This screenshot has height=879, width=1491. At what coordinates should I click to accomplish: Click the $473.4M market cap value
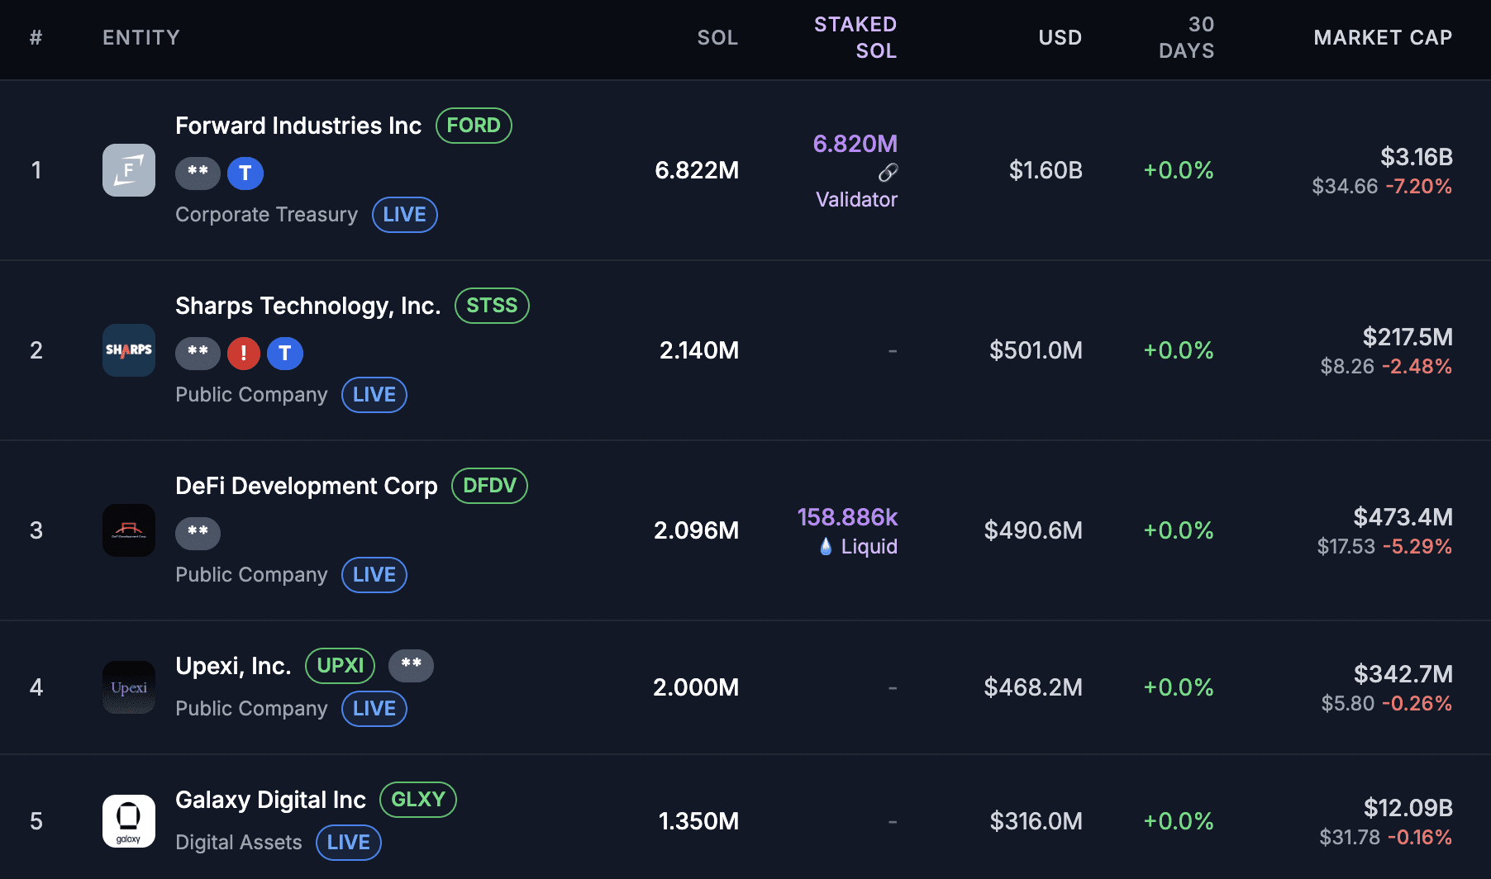(1403, 517)
